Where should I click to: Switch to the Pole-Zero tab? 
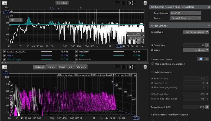click(x=81, y=67)
